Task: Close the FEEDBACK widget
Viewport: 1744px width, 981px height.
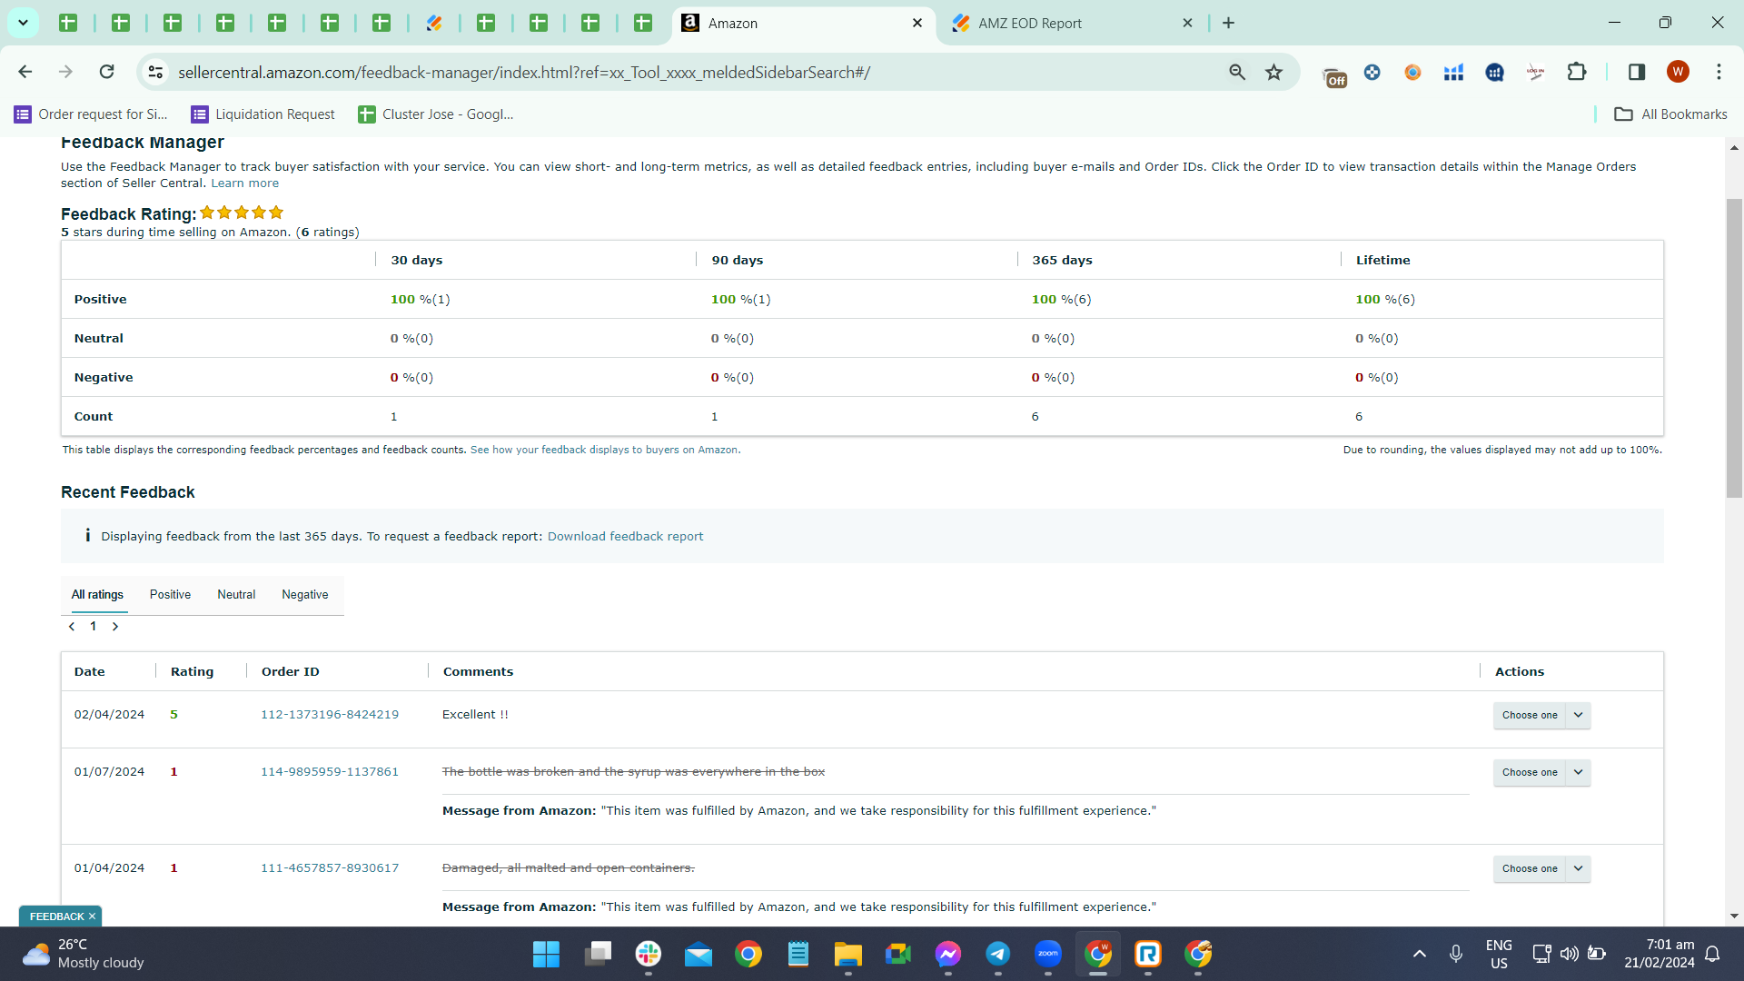Action: click(x=92, y=917)
